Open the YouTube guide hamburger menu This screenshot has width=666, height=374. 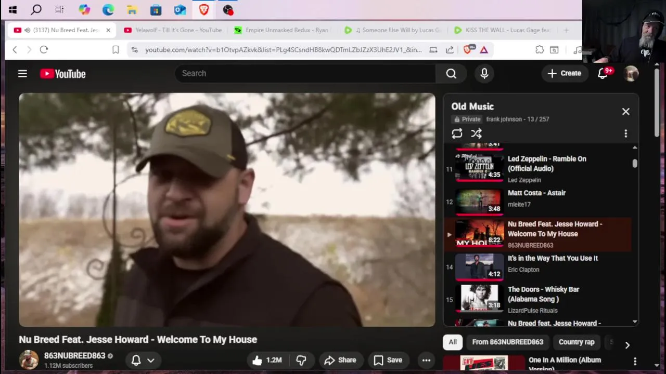(x=22, y=74)
